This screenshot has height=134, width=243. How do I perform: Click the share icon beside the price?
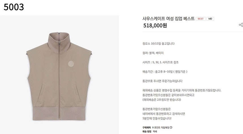pyautogui.click(x=241, y=25)
